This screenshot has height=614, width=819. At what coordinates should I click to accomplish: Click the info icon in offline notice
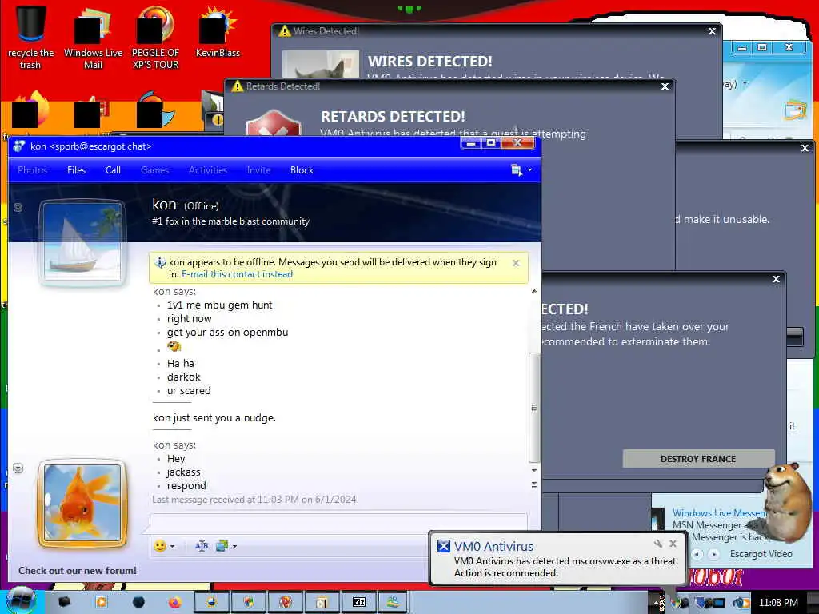click(x=160, y=262)
